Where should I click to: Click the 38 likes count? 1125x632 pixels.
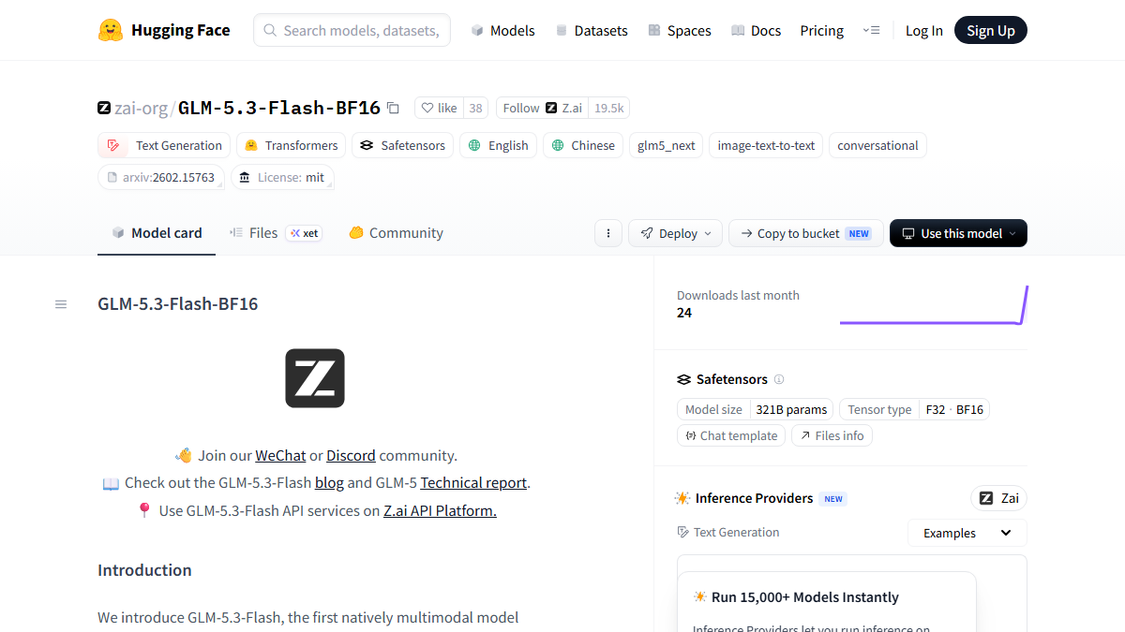point(475,108)
